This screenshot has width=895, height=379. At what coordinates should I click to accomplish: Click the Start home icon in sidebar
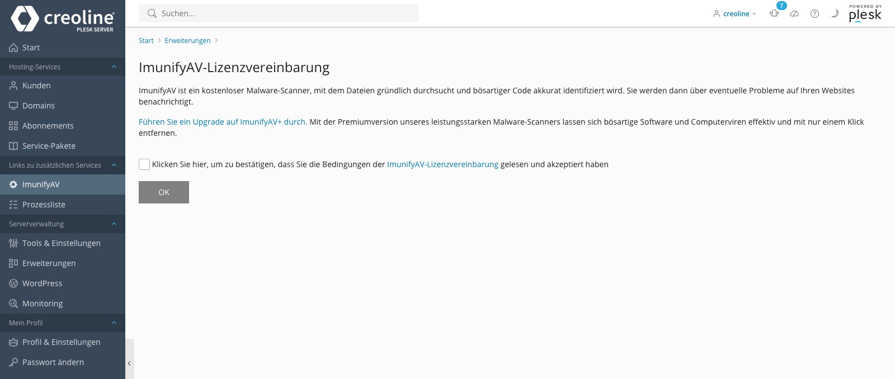pos(13,48)
